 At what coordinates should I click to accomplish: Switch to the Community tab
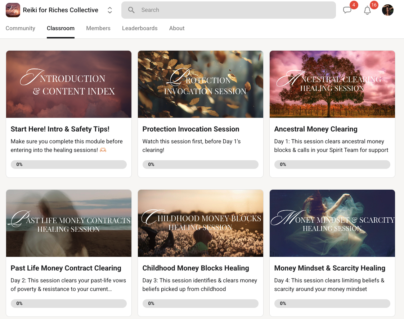(x=21, y=28)
